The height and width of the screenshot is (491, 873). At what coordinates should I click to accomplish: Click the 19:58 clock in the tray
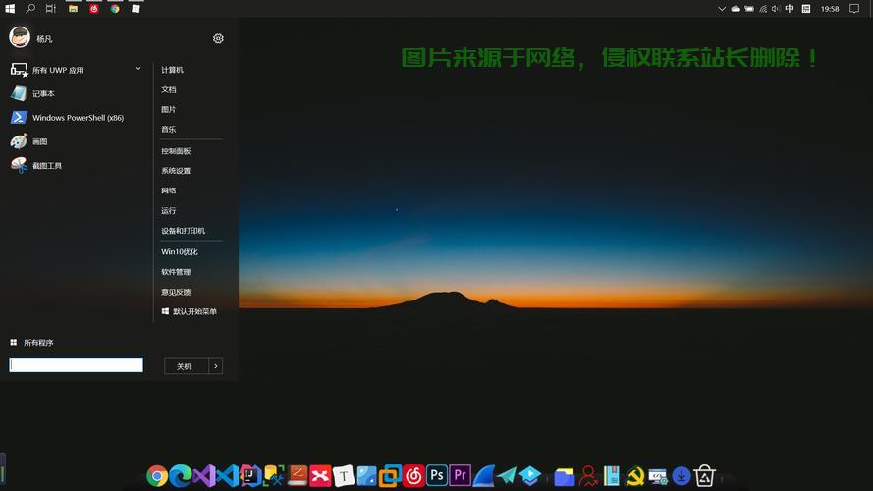(830, 9)
